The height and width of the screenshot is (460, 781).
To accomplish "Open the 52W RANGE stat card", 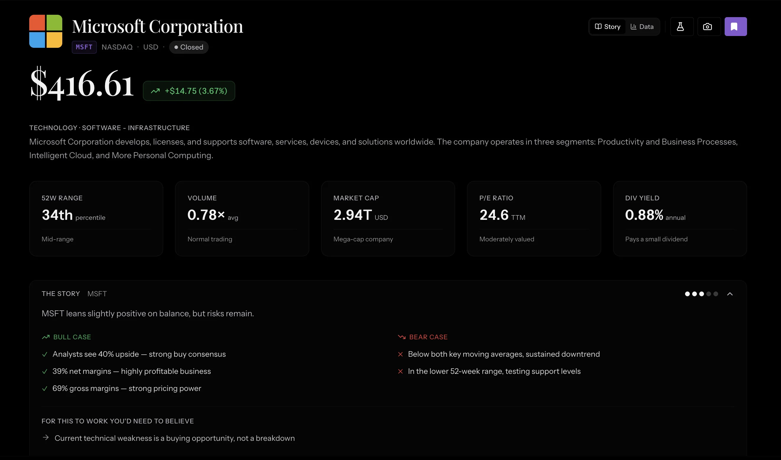I will tap(96, 219).
